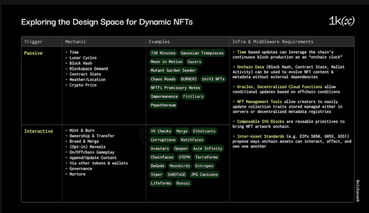Viewport: 369px width, 213px height.
Task: Select the Etholvants tag
Action: (x=204, y=131)
